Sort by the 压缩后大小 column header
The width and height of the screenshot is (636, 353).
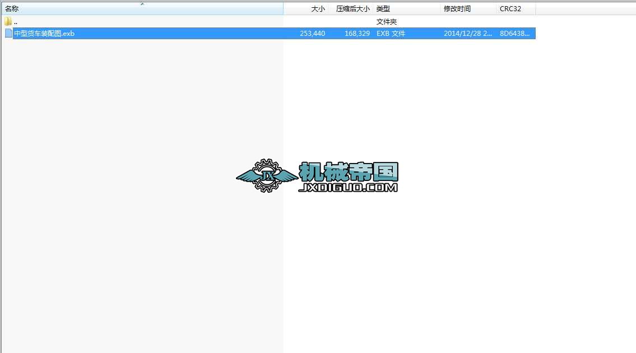click(350, 9)
